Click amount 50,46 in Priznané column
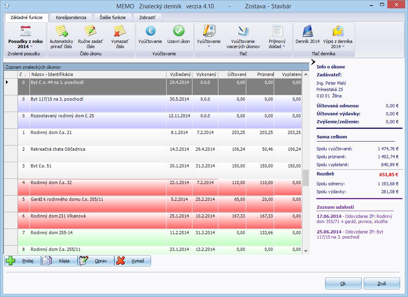The width and height of the screenshot is (408, 297). [267, 149]
